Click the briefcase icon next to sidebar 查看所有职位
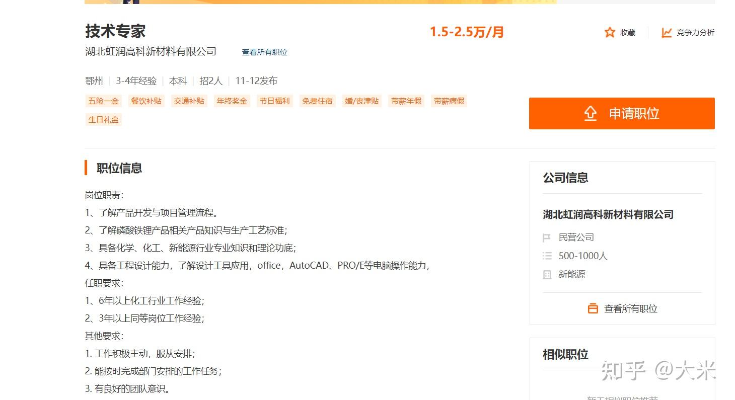 click(593, 308)
